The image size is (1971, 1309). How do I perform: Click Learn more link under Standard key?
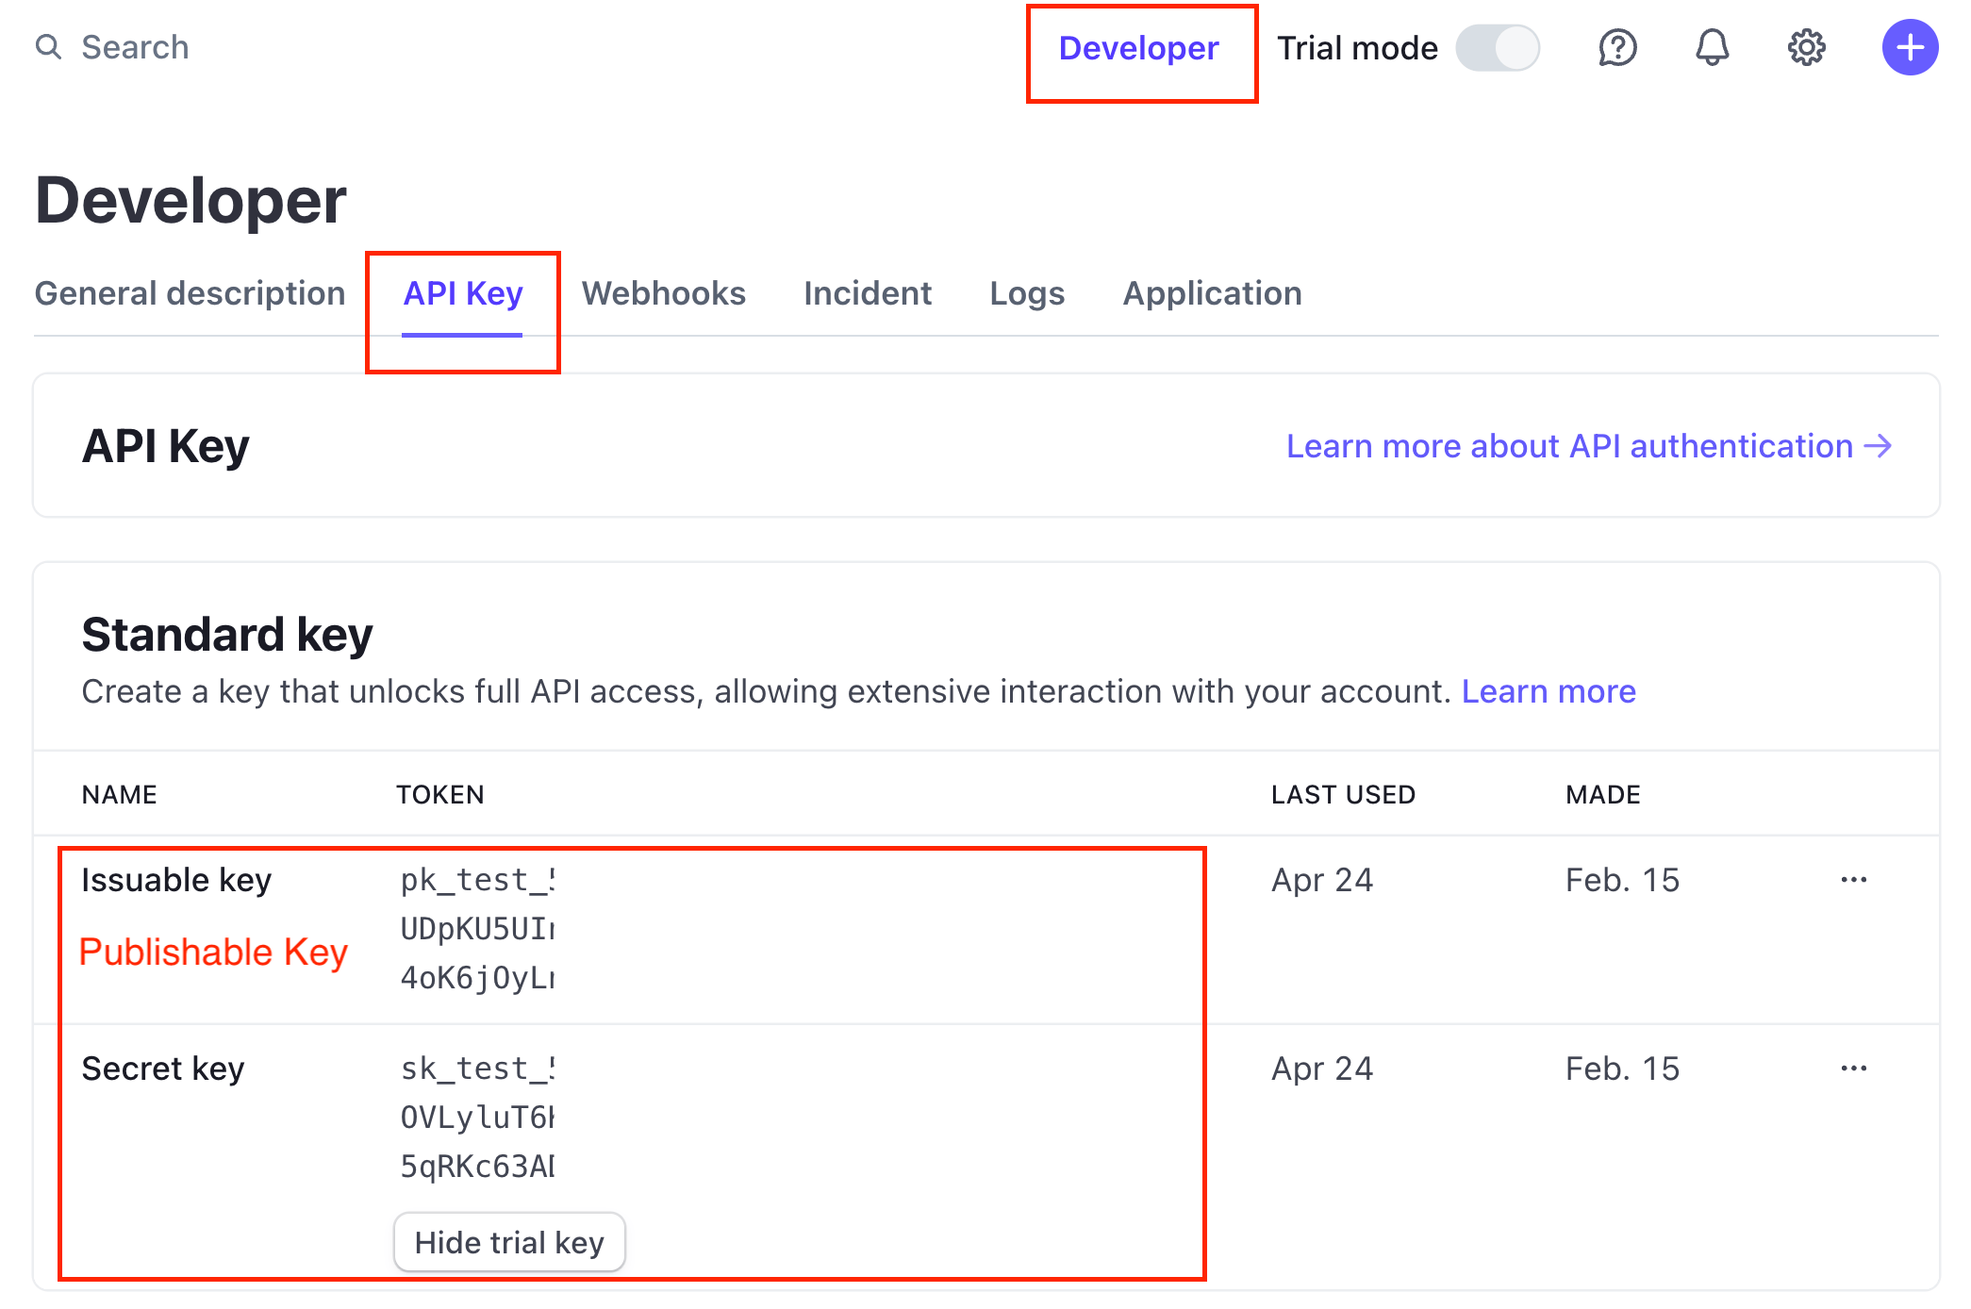tap(1549, 691)
